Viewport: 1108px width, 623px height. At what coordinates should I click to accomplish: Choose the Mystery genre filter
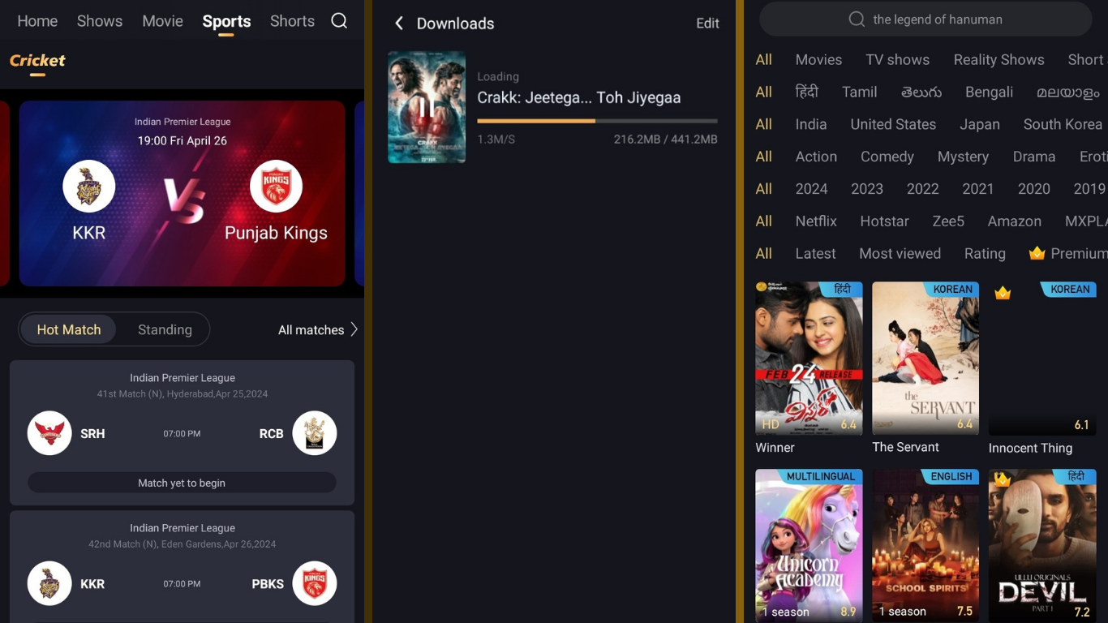963,157
